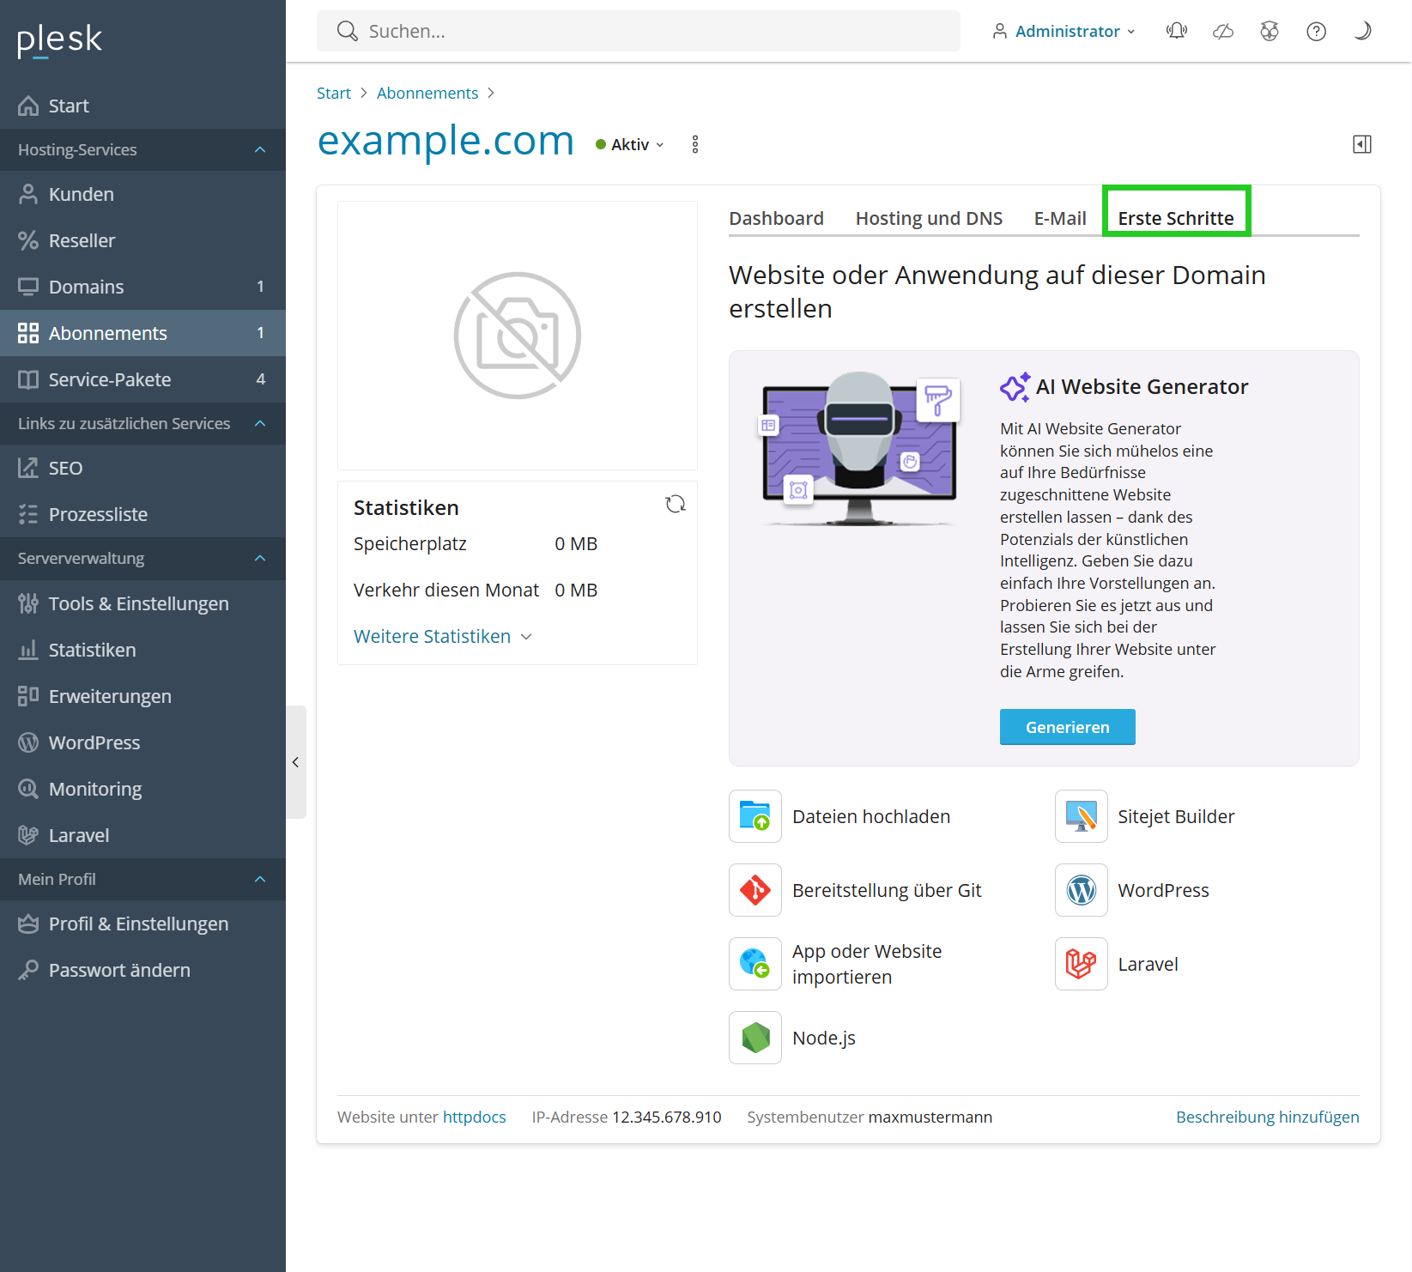Switch to the Dashboard tab
Screen dimensions: 1412x1272
[x=776, y=218]
